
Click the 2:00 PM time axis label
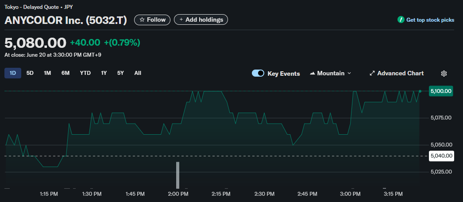point(178,194)
